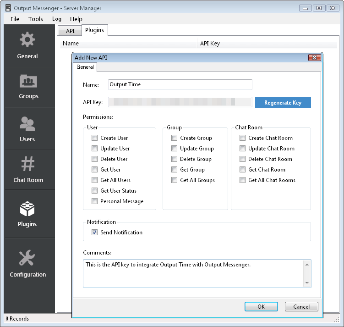Tick the Get Chat Room checkbox
The width and height of the screenshot is (344, 327).
click(x=242, y=170)
